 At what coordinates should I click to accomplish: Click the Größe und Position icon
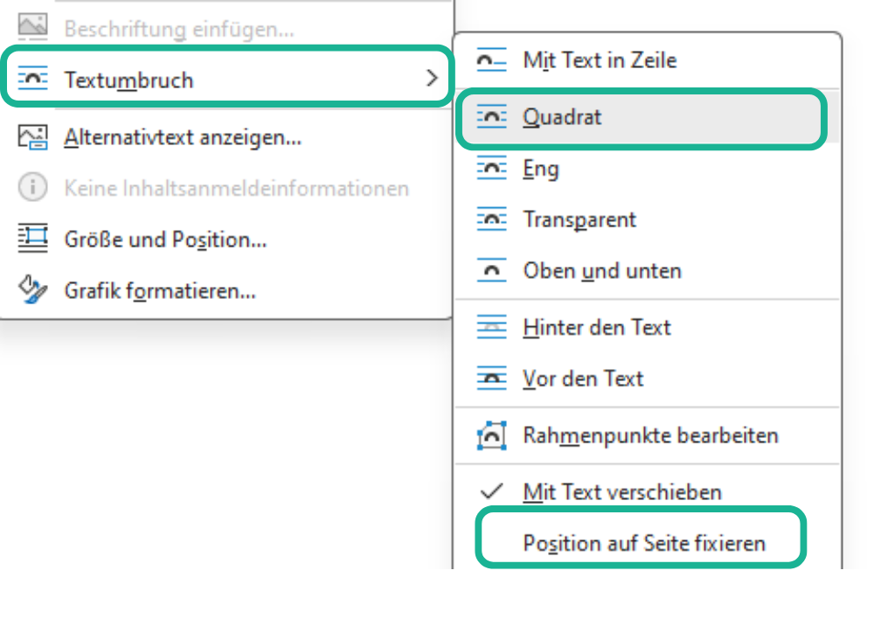(x=33, y=239)
